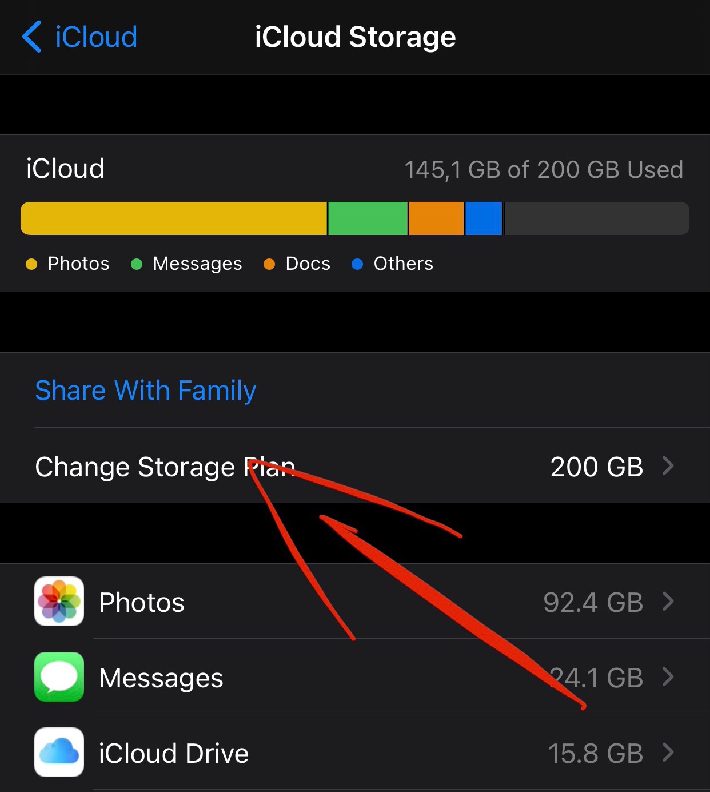Tap the Share With Family link
Viewport: 710px width, 792px height.
tap(146, 391)
